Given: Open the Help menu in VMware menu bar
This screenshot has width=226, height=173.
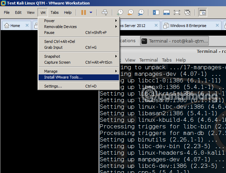Looking at the screenshot, I should [67, 12].
